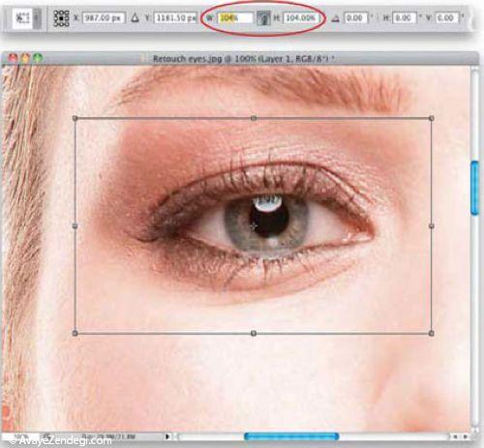
Task: Toggle the maintain aspect ratio chain link
Action: (x=264, y=18)
